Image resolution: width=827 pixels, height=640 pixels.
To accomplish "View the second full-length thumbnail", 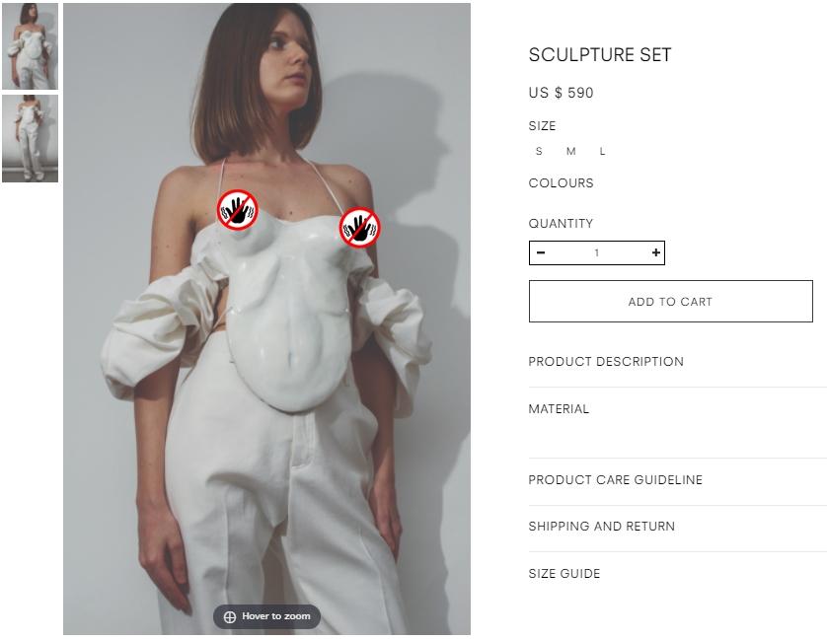I will point(30,139).
